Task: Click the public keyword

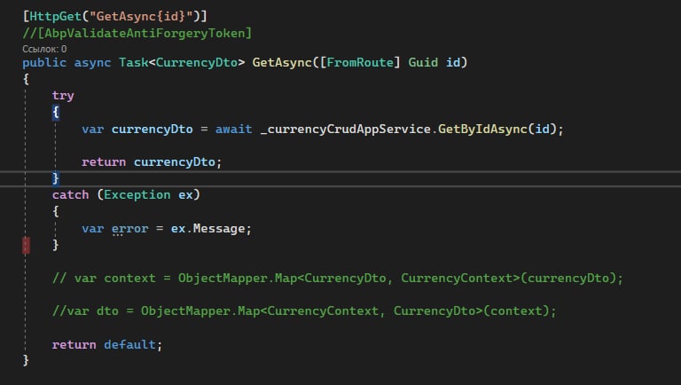Action: click(x=44, y=63)
